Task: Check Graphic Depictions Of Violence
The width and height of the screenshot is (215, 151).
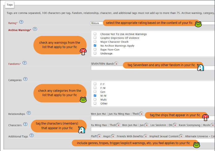Action: 95,38
